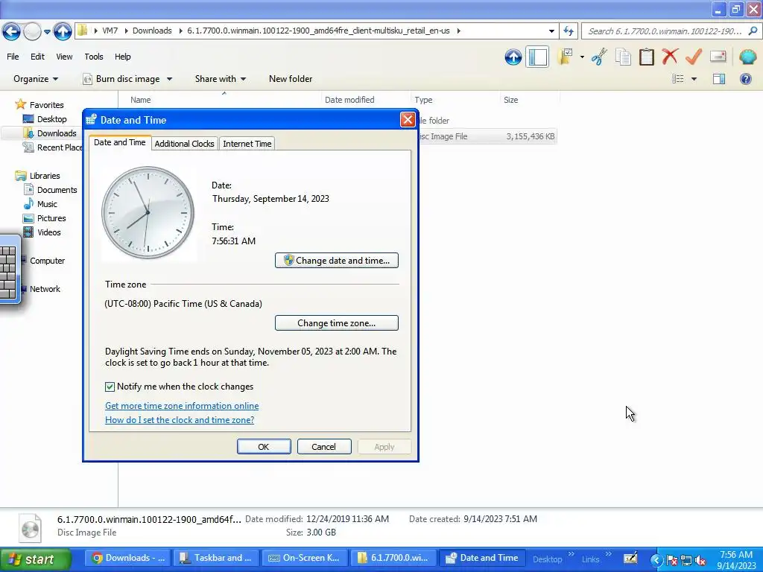
Task: Click the Paste clipboard icon
Action: point(646,57)
